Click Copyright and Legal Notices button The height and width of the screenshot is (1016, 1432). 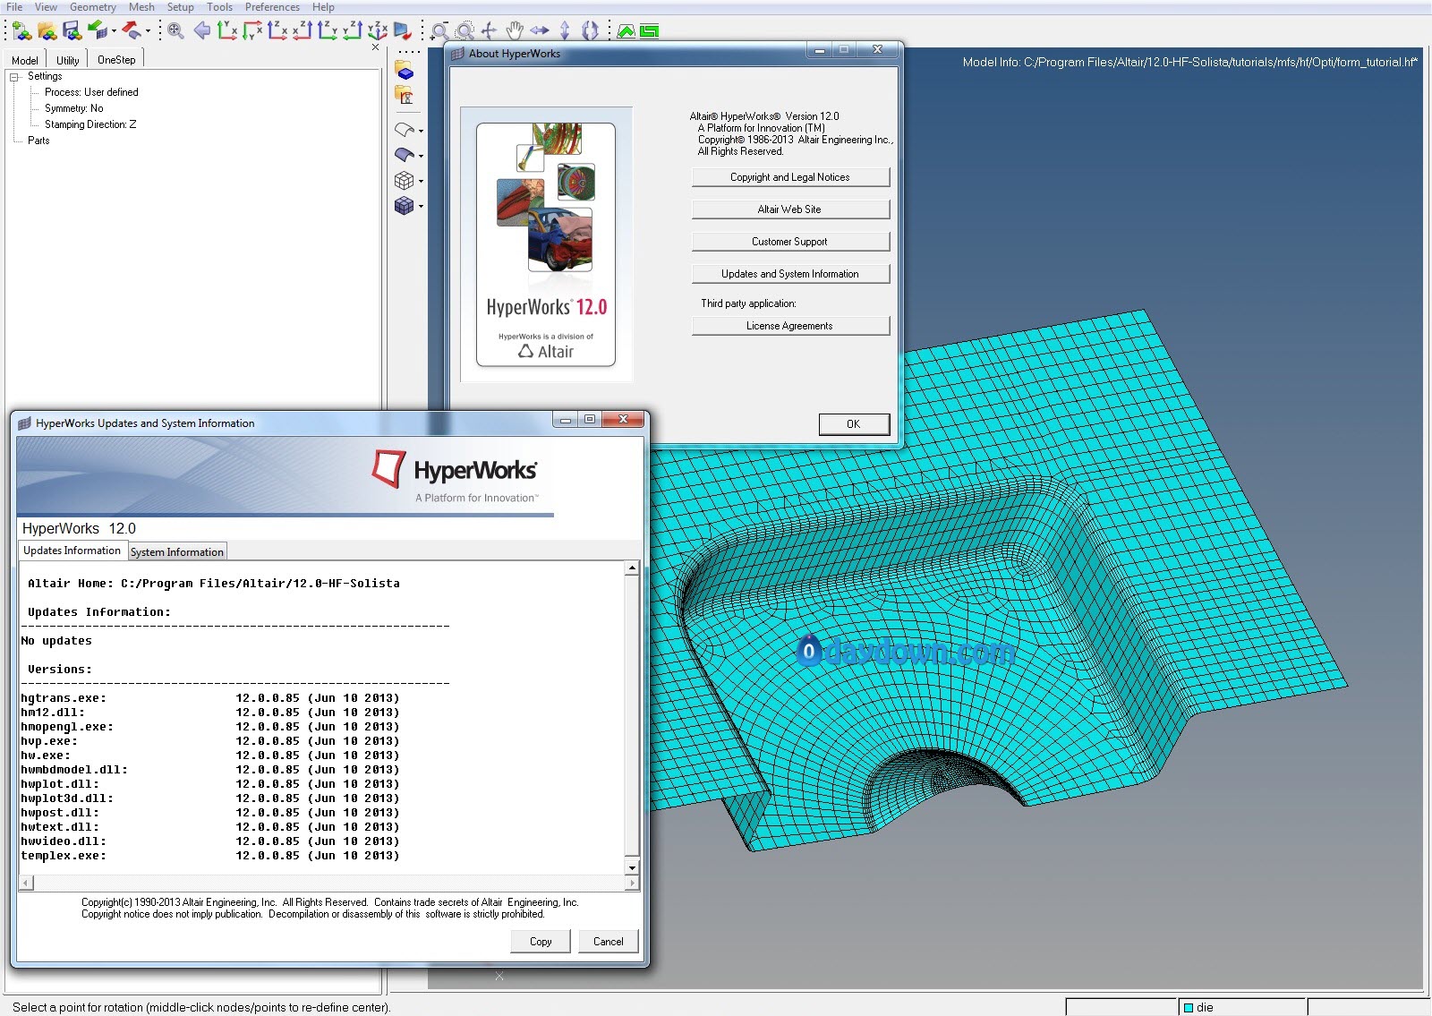point(790,177)
